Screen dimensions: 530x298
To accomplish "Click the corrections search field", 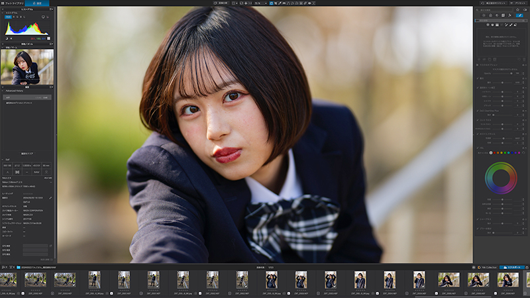I will coord(494,10).
